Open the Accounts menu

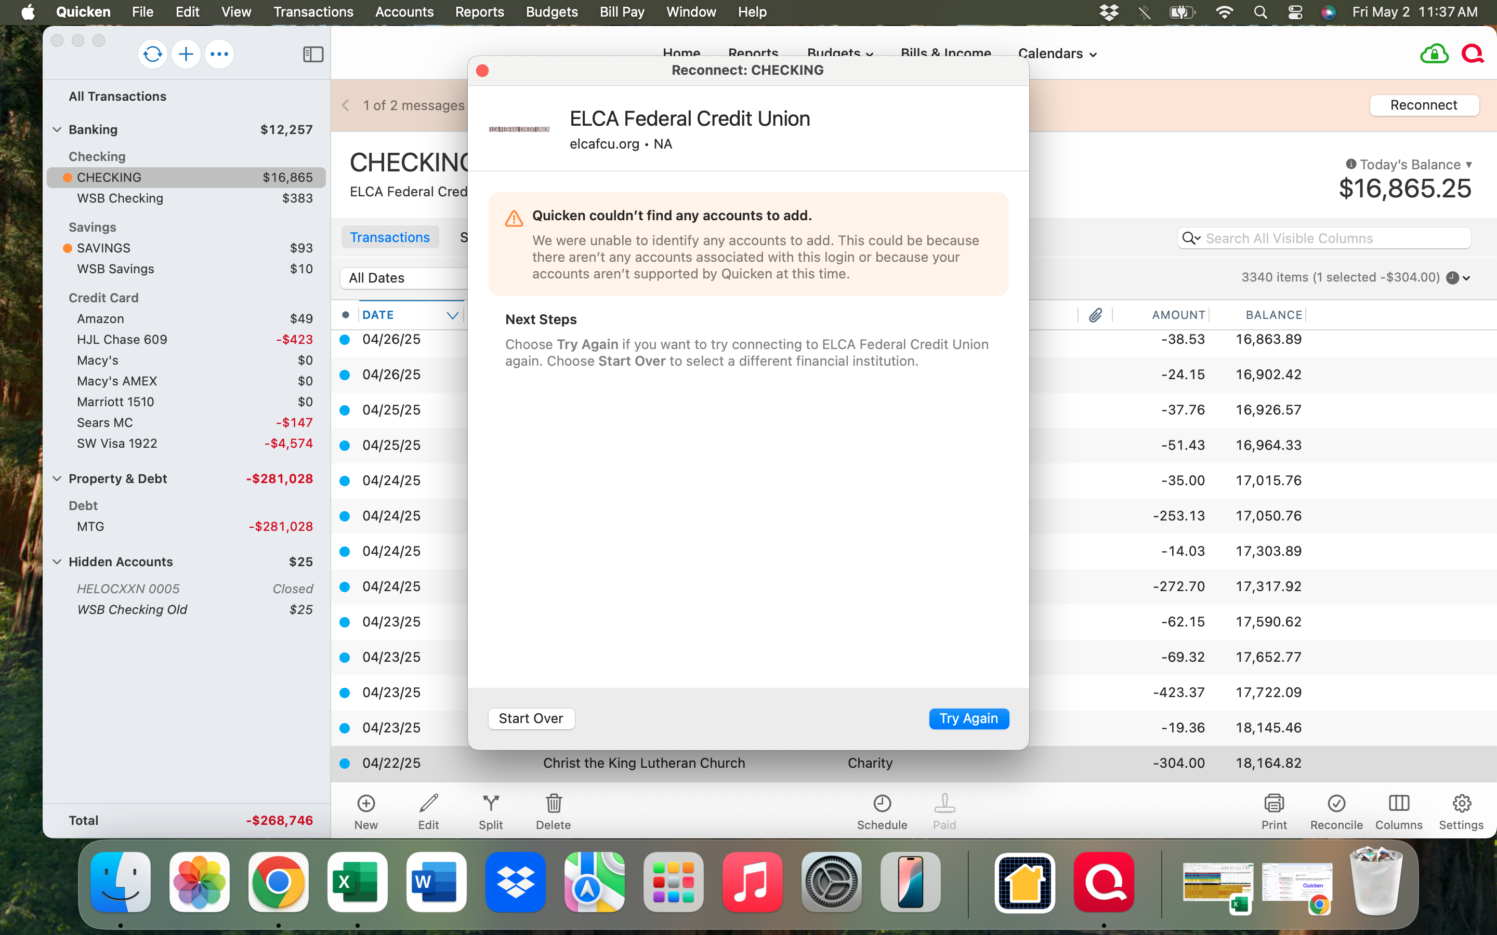point(404,12)
